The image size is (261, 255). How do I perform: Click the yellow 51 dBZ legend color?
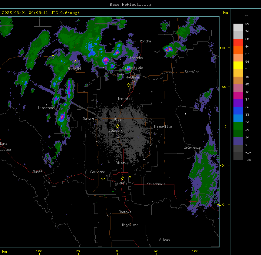238,65
